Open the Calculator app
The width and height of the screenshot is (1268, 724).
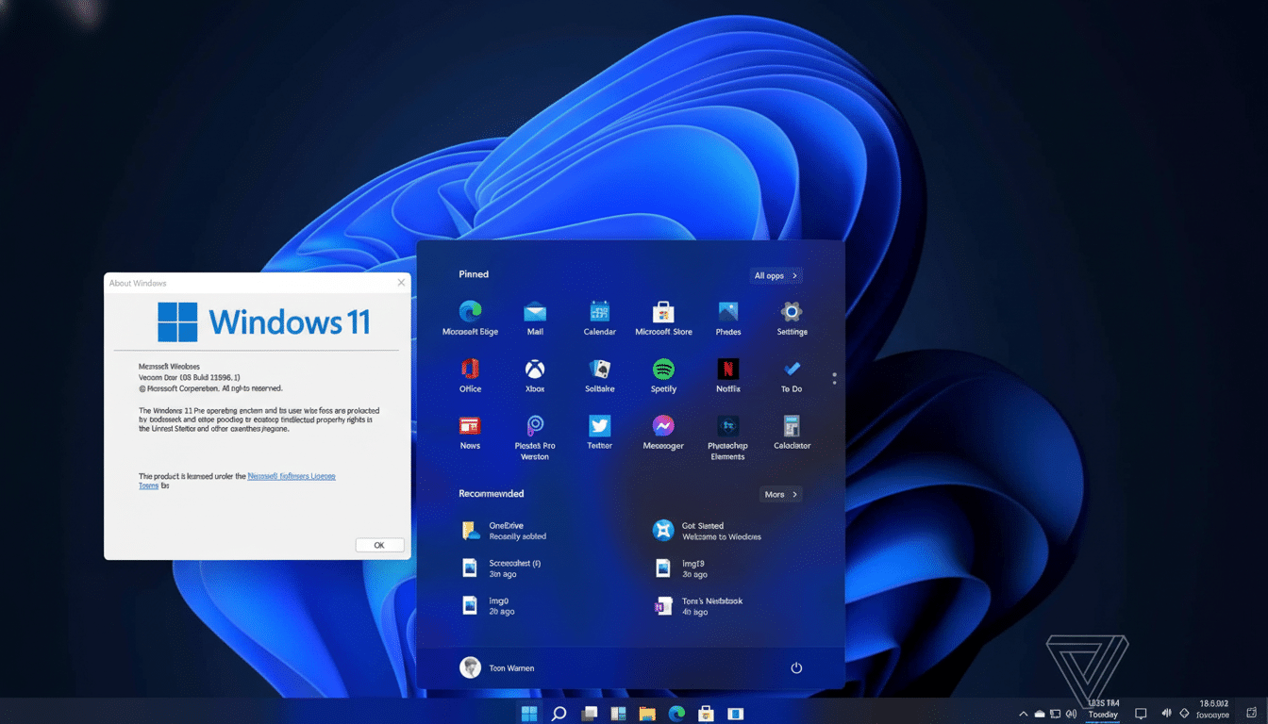point(792,426)
